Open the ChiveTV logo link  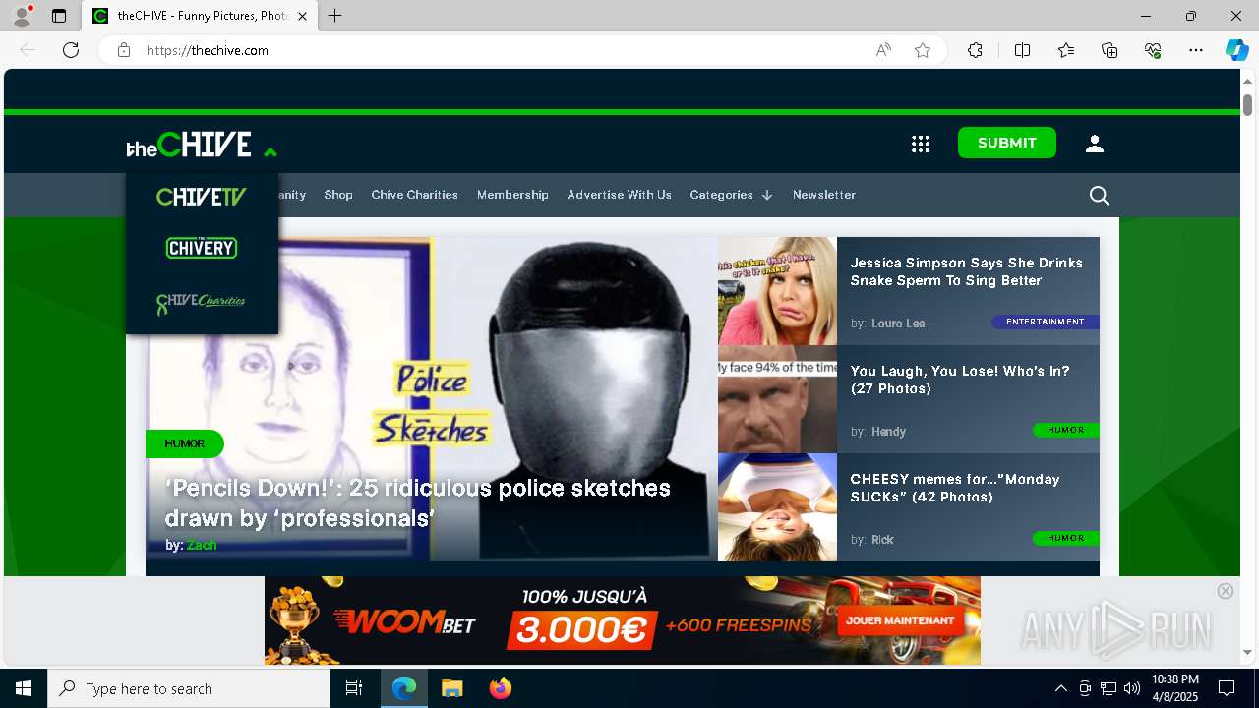pyautogui.click(x=202, y=197)
